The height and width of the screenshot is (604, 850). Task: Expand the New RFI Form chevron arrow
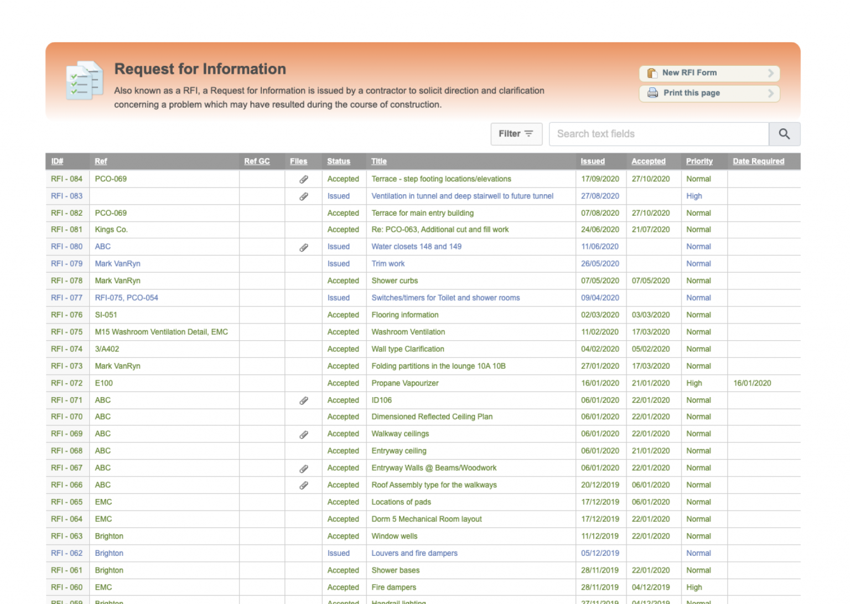pyautogui.click(x=771, y=72)
